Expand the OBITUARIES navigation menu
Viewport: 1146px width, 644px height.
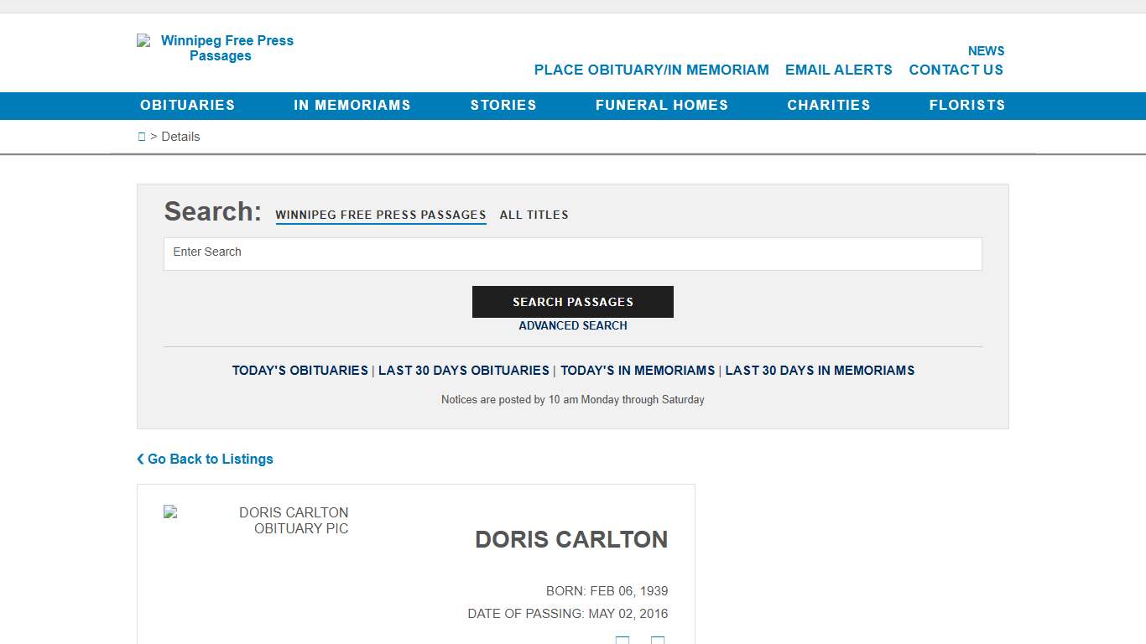[x=187, y=105]
